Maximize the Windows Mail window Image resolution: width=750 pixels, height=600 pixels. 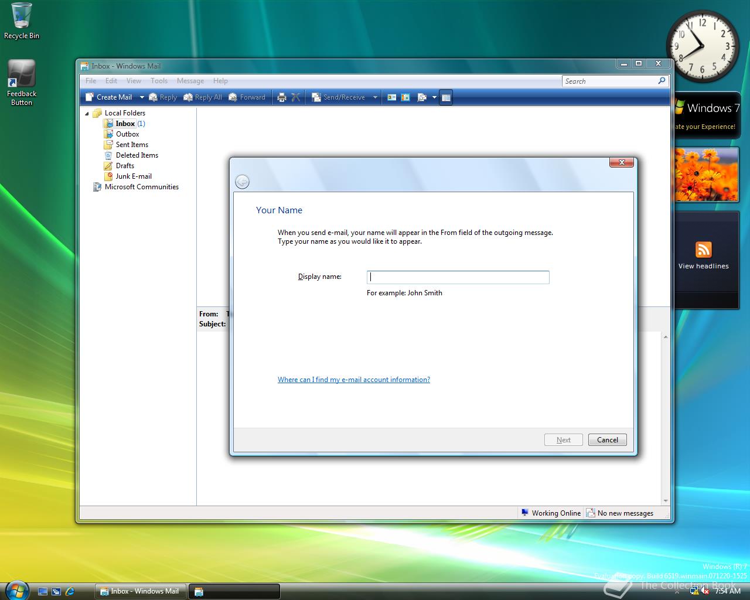(639, 63)
